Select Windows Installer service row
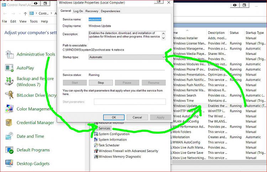Screen dimensions: 267x172 (220, 38)
